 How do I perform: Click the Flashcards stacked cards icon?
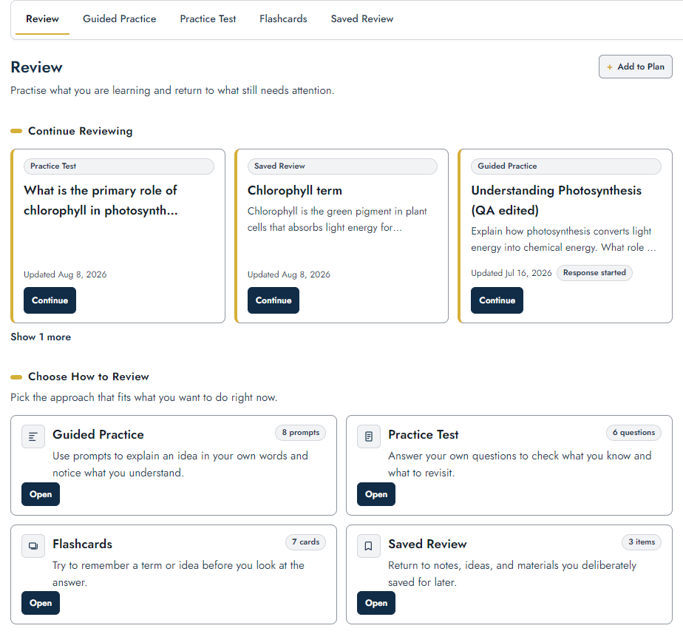[33, 546]
